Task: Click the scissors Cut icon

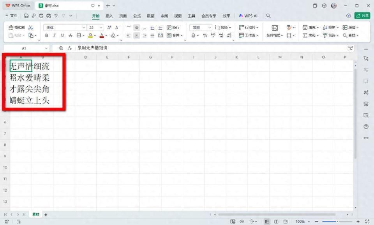Action: point(31,28)
